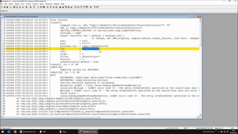Open the View menu
Screen dimensions: 238x134
pyautogui.click(x=23, y=4)
